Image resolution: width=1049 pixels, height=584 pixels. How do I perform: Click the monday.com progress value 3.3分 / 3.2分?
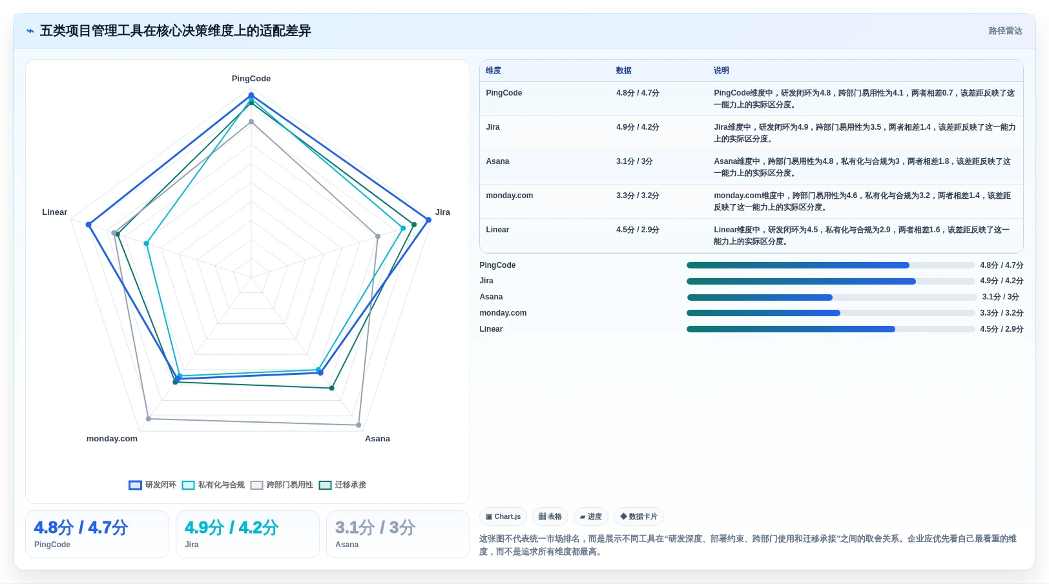(1001, 313)
